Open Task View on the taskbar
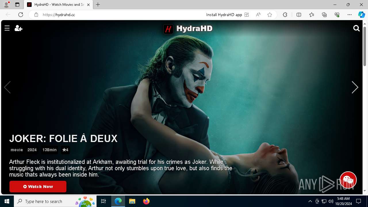 [103, 201]
